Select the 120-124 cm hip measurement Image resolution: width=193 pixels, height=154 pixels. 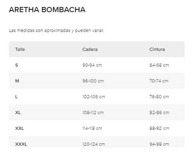pyautogui.click(x=93, y=144)
